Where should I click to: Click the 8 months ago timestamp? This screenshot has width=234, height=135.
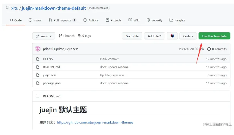click(x=217, y=75)
